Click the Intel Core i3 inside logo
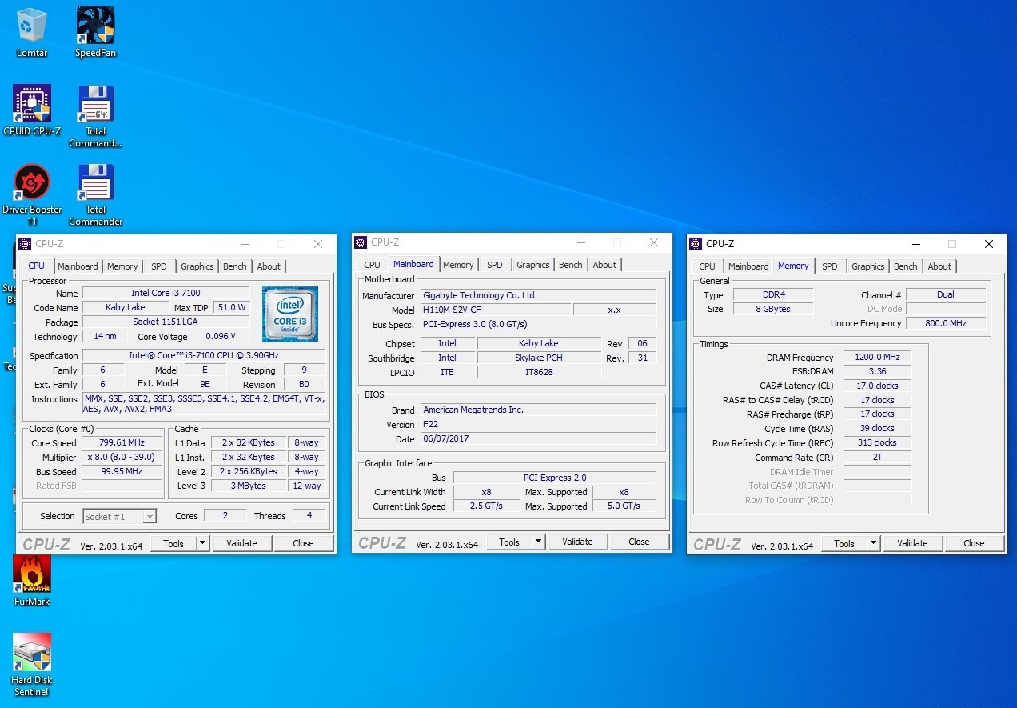This screenshot has width=1017, height=708. click(x=290, y=314)
